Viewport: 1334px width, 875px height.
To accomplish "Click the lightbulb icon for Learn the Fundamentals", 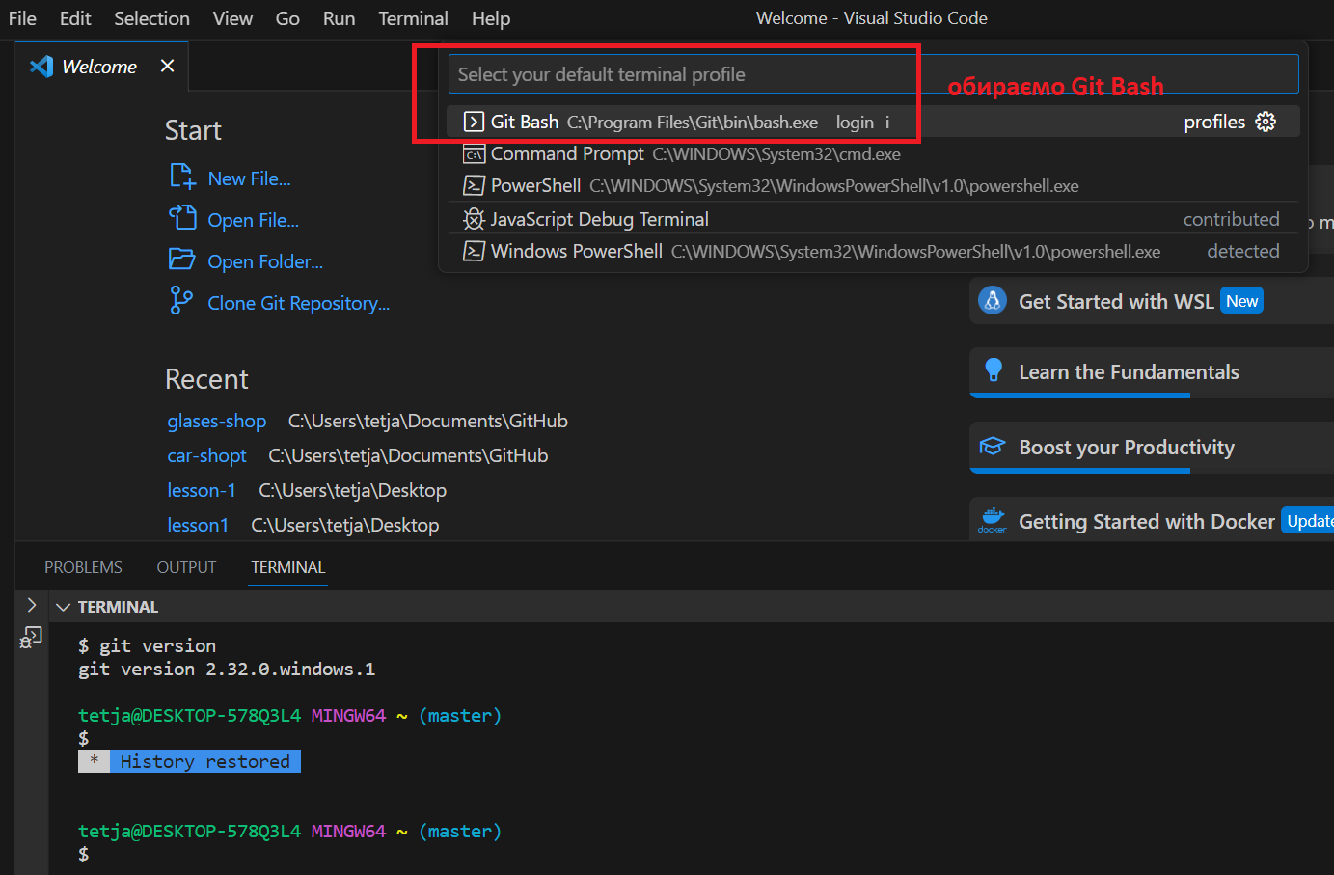I will (994, 370).
